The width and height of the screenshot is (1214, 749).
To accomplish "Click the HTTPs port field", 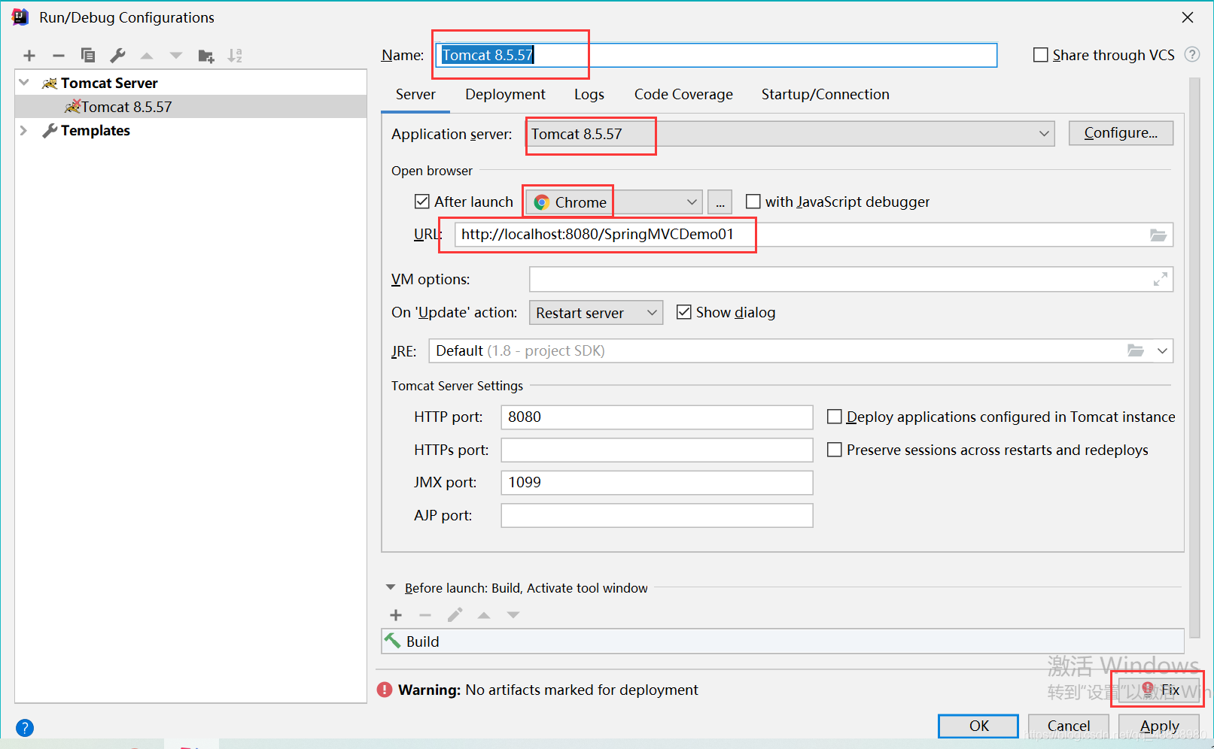I will click(657, 450).
